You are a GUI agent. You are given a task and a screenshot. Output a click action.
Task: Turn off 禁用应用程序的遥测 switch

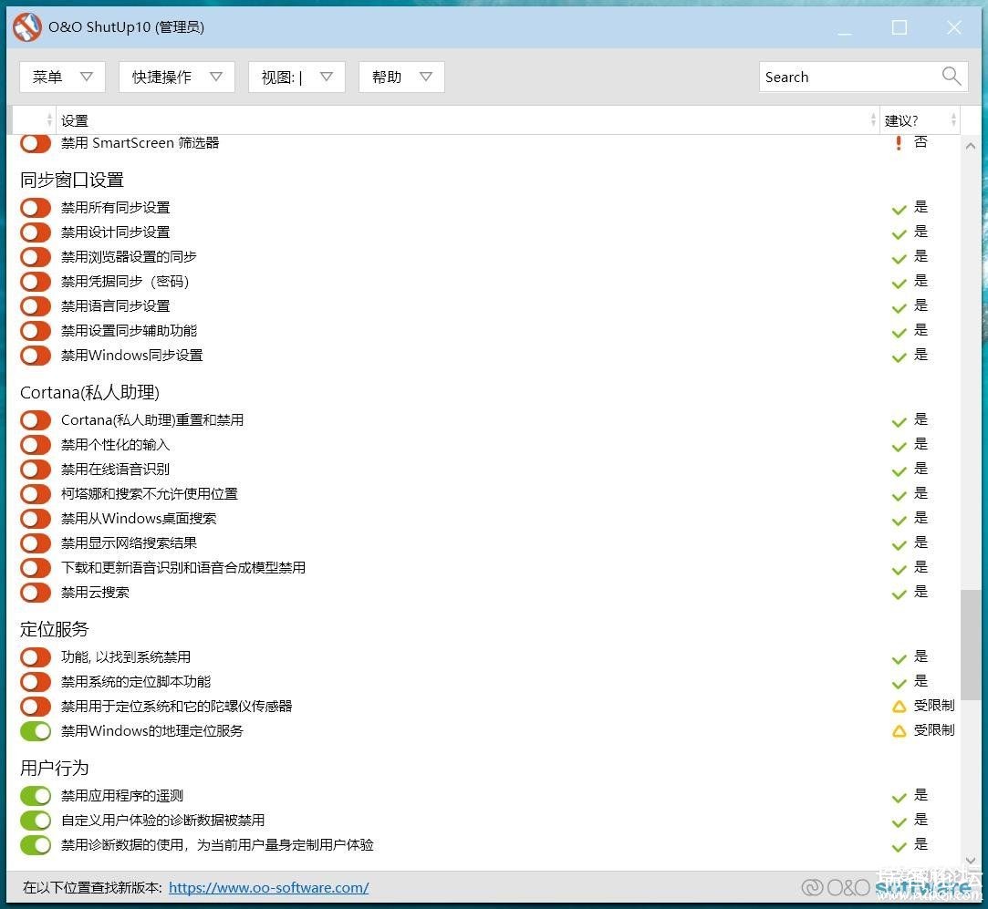(x=36, y=796)
